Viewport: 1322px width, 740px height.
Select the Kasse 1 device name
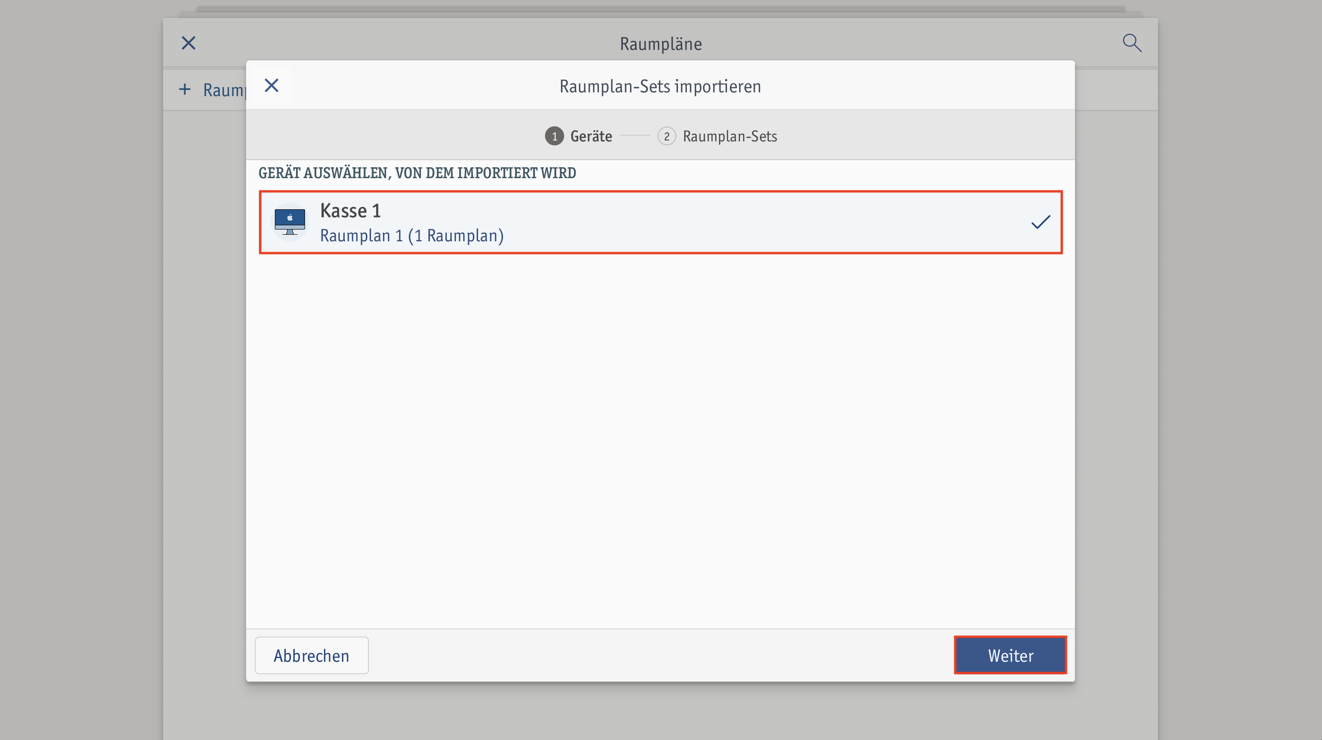pyautogui.click(x=350, y=210)
